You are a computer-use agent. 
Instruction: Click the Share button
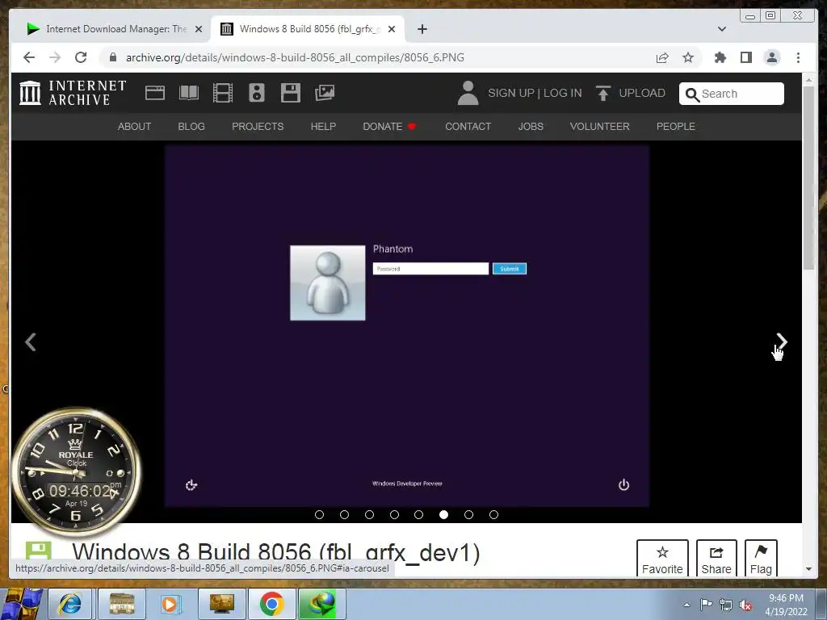(716, 559)
